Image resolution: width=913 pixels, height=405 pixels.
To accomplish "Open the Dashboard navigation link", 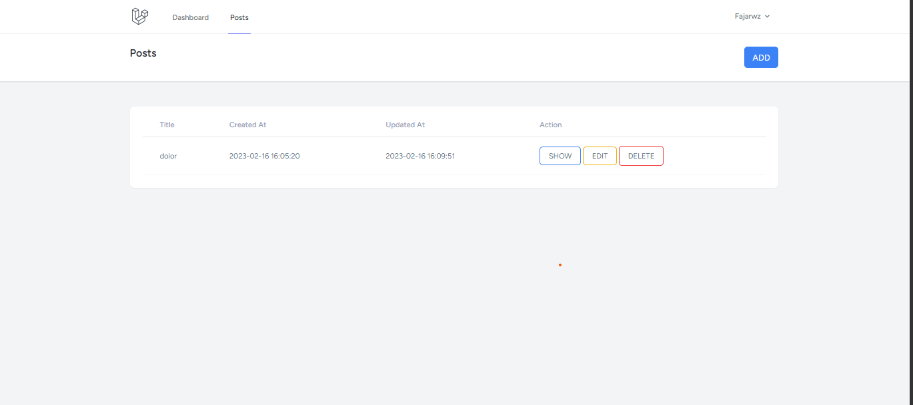I will point(191,17).
